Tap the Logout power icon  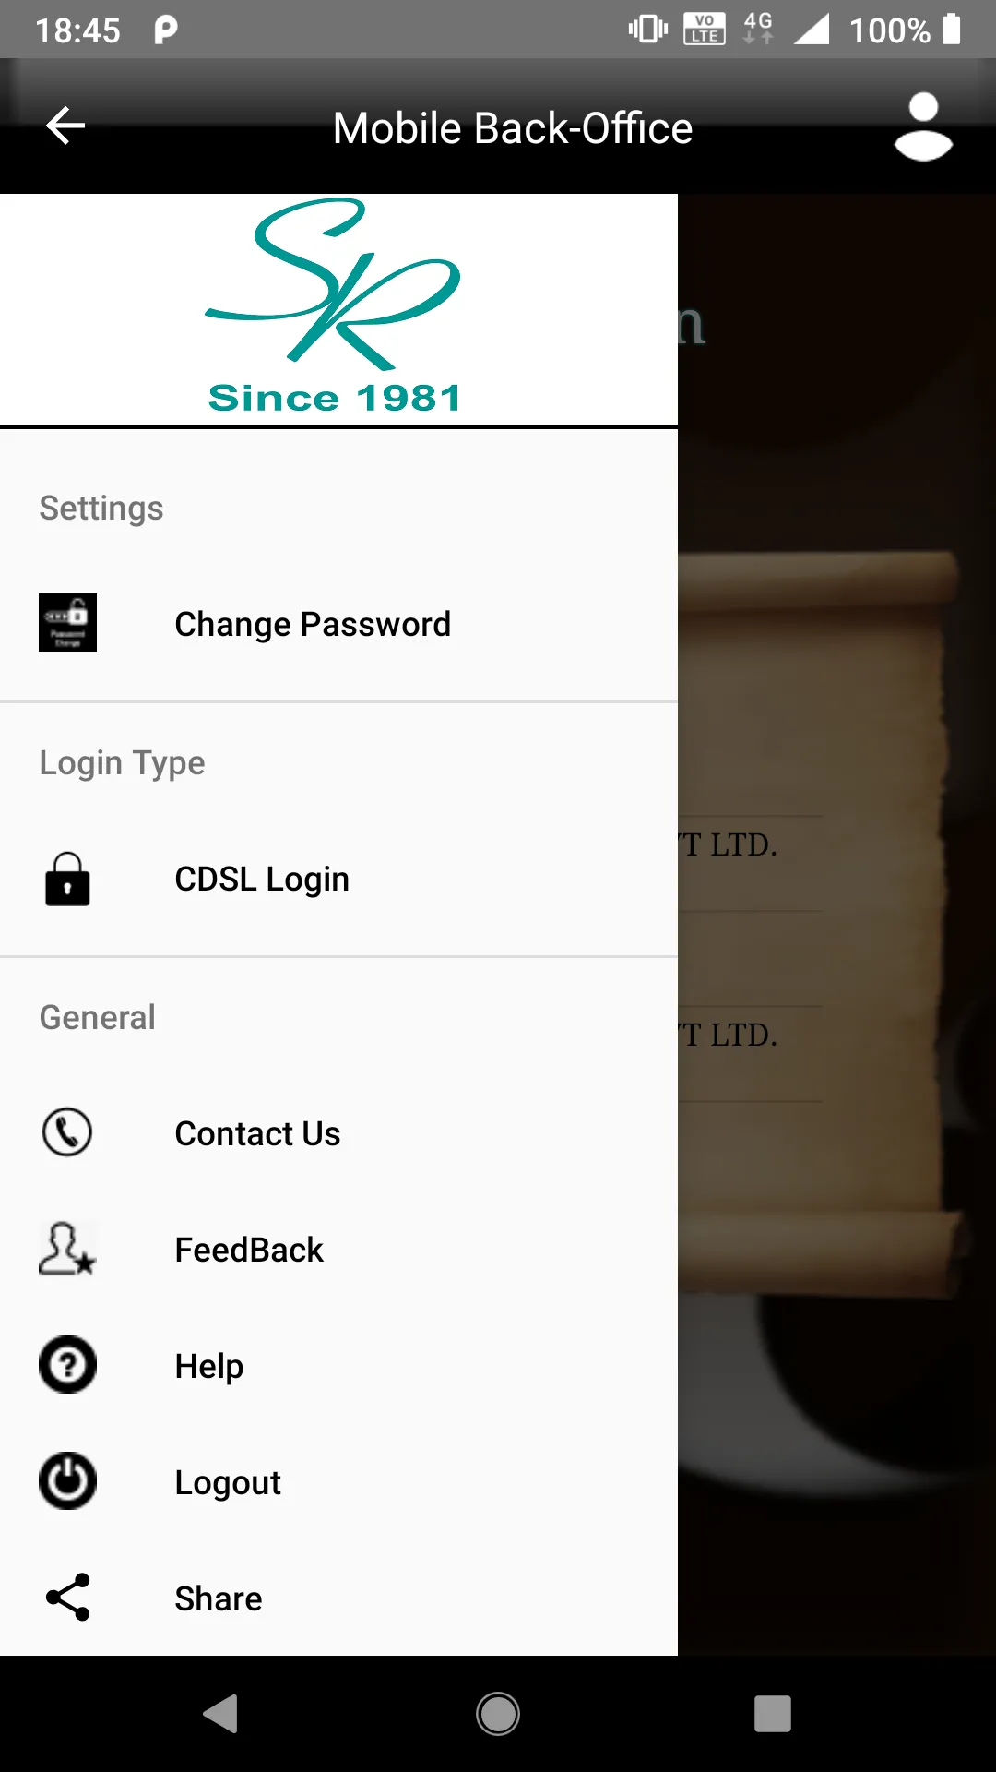pos(67,1481)
